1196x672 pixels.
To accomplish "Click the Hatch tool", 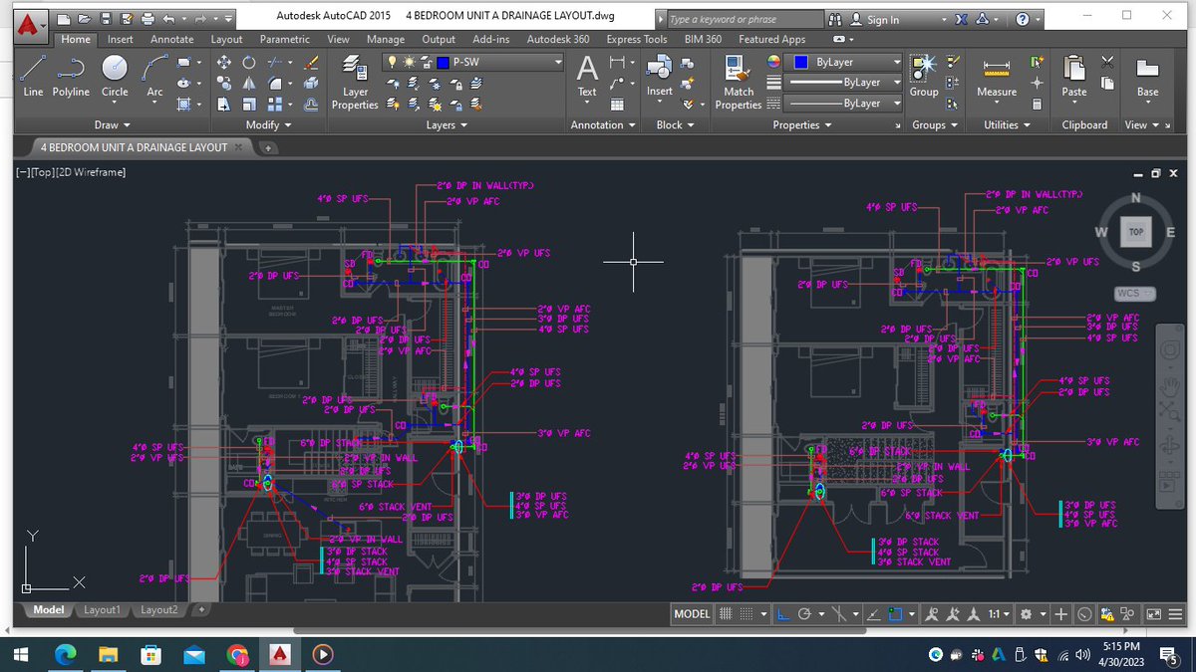I will tap(184, 104).
